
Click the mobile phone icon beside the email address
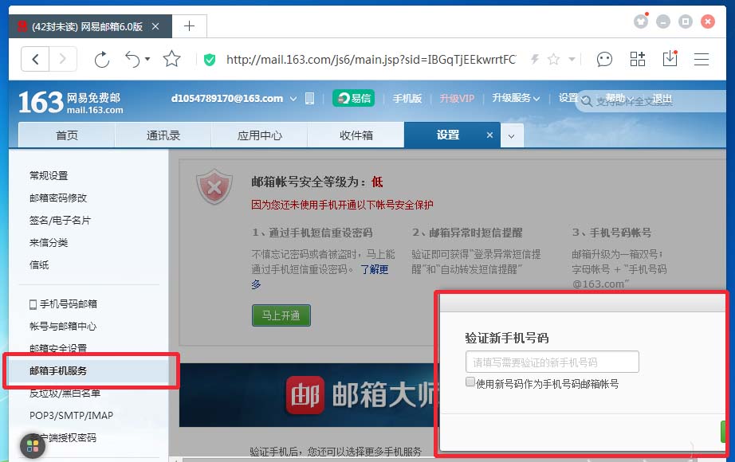pyautogui.click(x=310, y=97)
